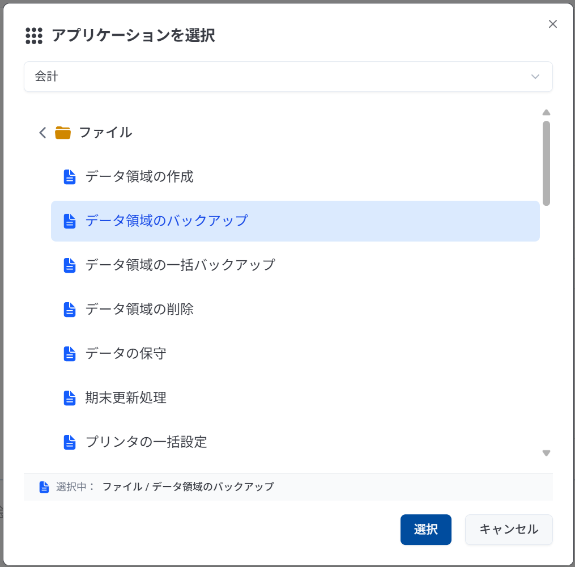Confirm with the blue 選択 button
This screenshot has width=575, height=567.
pyautogui.click(x=425, y=529)
